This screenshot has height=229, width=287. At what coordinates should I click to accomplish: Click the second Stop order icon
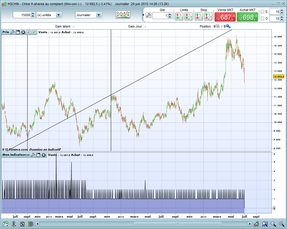point(208,16)
